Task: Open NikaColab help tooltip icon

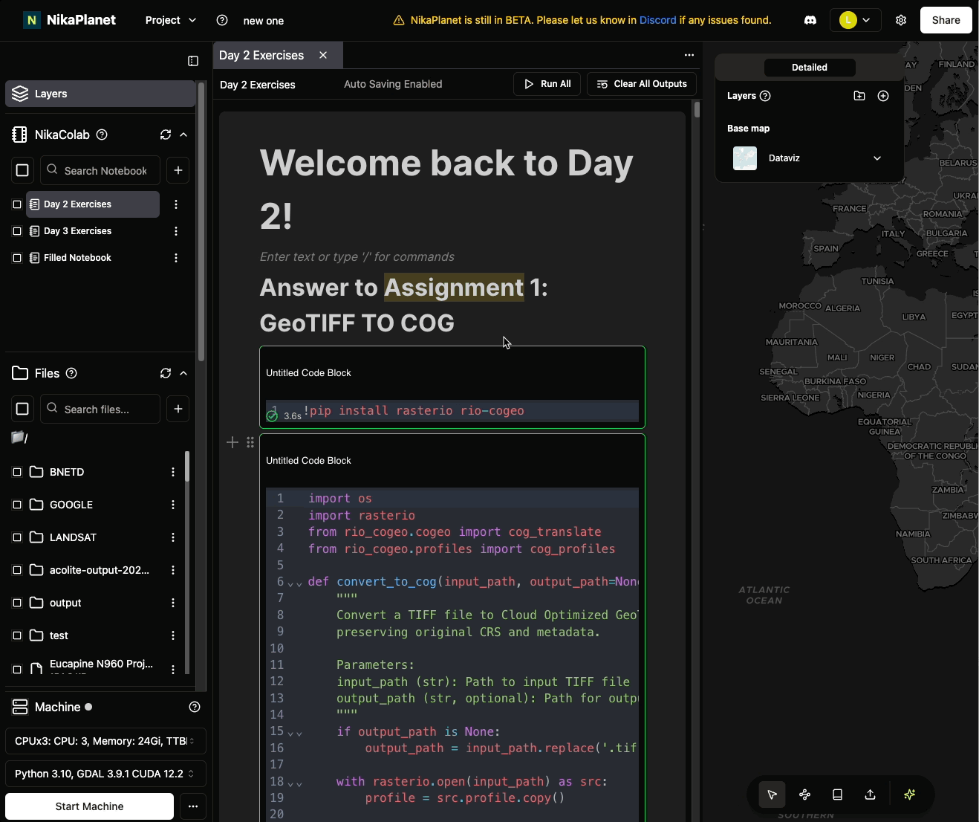Action: pyautogui.click(x=103, y=135)
